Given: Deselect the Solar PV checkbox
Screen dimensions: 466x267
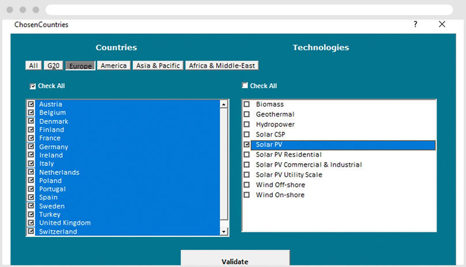Looking at the screenshot, I should (247, 145).
